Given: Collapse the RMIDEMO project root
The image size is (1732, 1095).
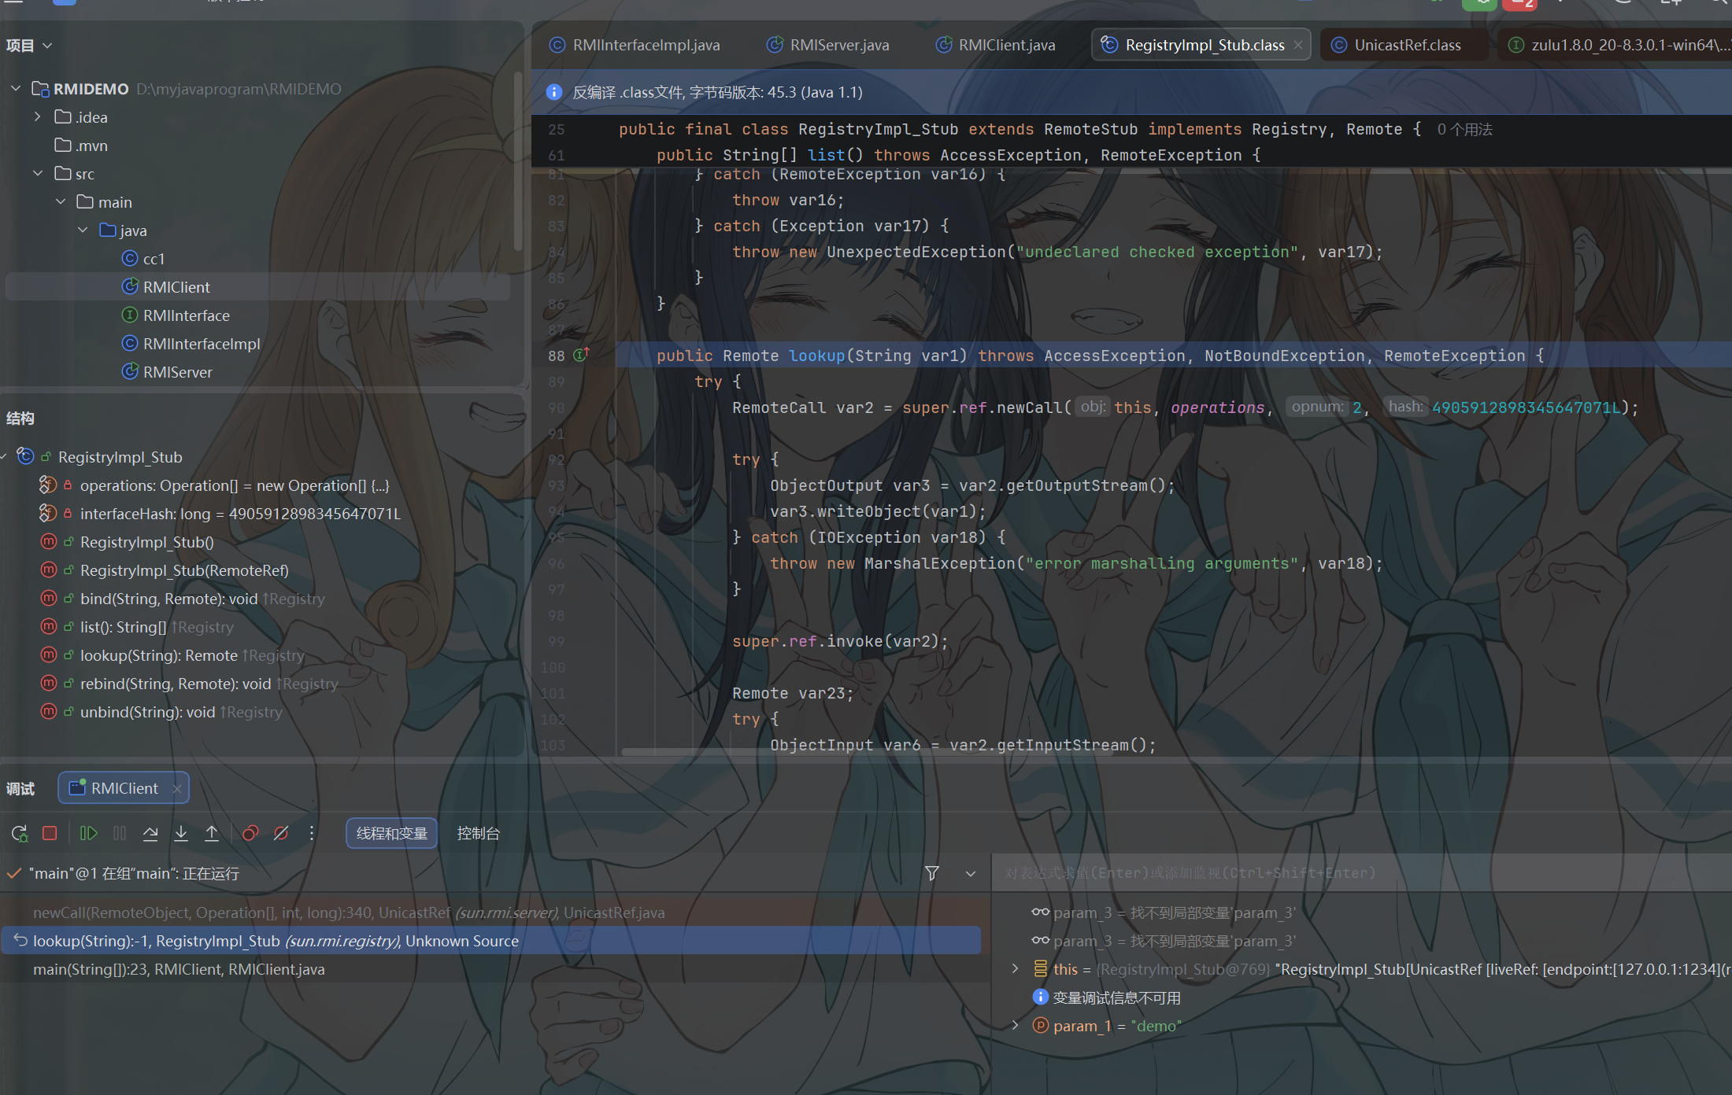Looking at the screenshot, I should pyautogui.click(x=16, y=88).
